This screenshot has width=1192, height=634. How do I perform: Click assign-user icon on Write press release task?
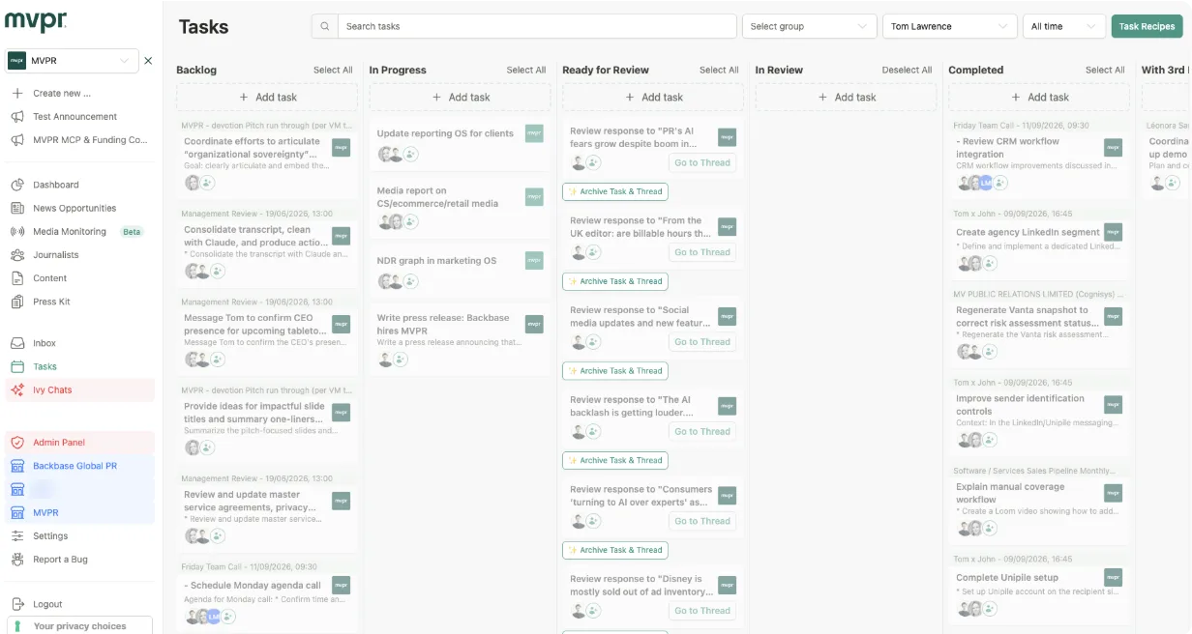400,360
